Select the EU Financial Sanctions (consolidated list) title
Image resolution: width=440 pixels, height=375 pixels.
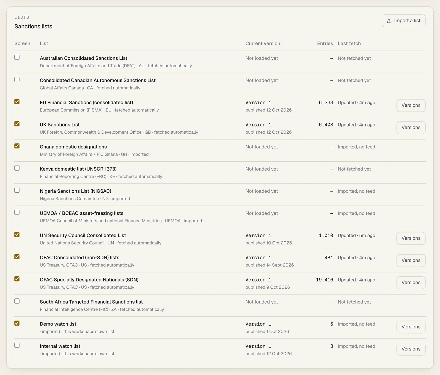(x=86, y=103)
